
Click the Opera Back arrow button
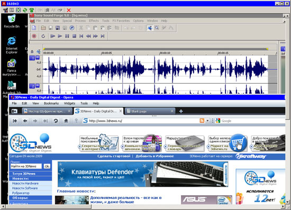coord(25,121)
